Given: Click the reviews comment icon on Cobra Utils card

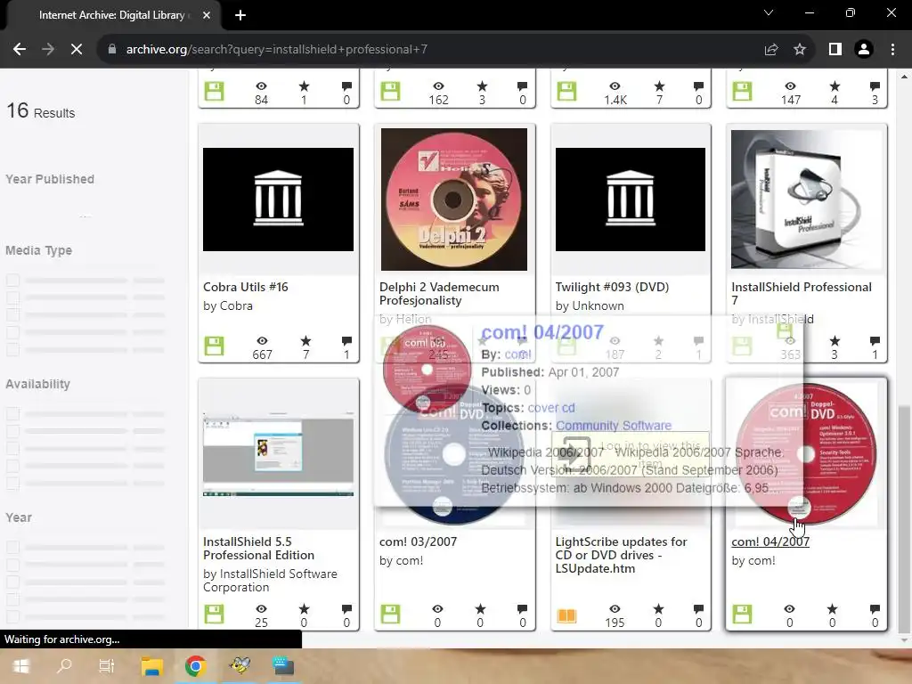Looking at the screenshot, I should [x=346, y=341].
